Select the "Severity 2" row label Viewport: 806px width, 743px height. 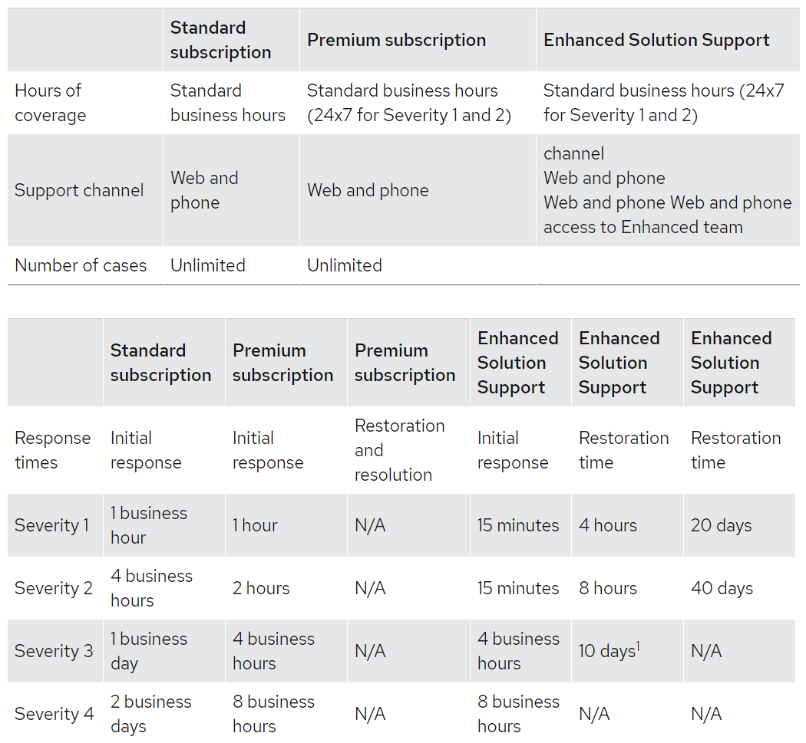pos(54,588)
